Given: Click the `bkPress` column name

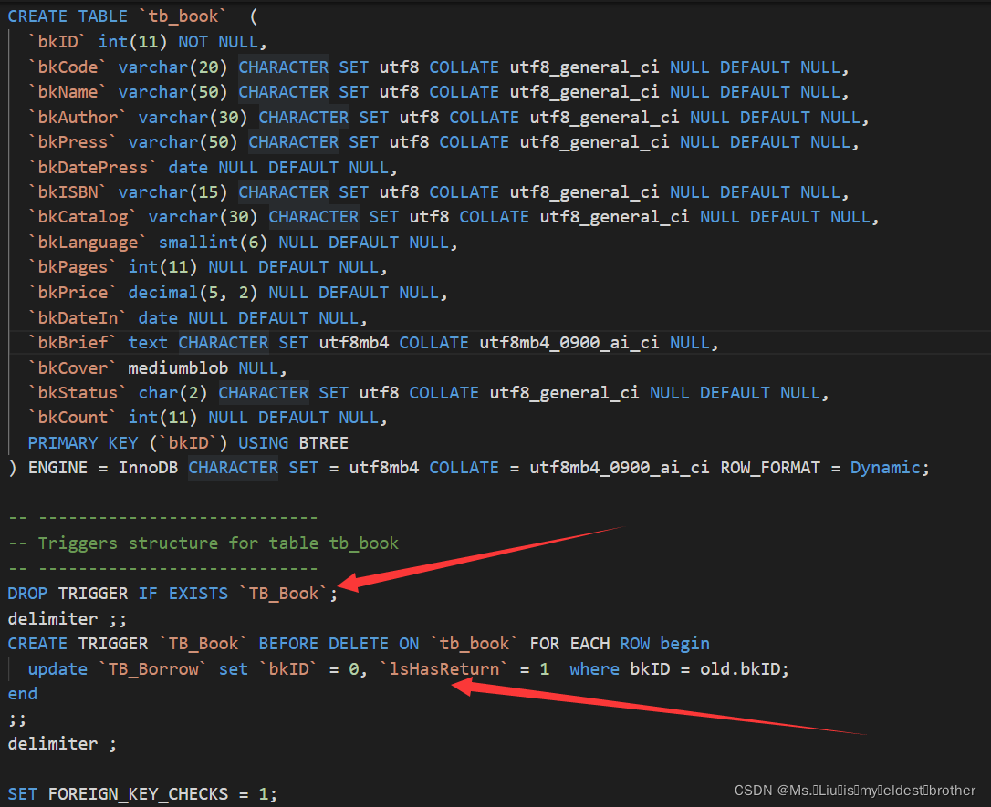Looking at the screenshot, I should 73,142.
